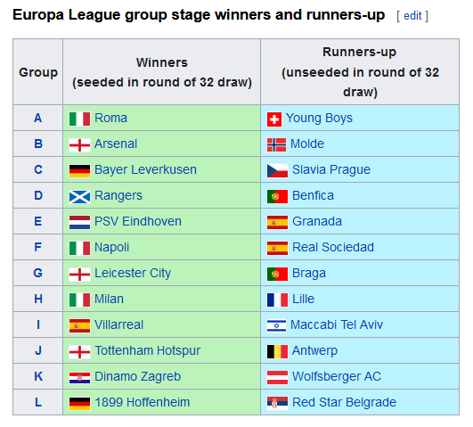The width and height of the screenshot is (473, 427).
Task: Click the Croatian flag icon next to Dinamo Zagreb
Action: [79, 377]
